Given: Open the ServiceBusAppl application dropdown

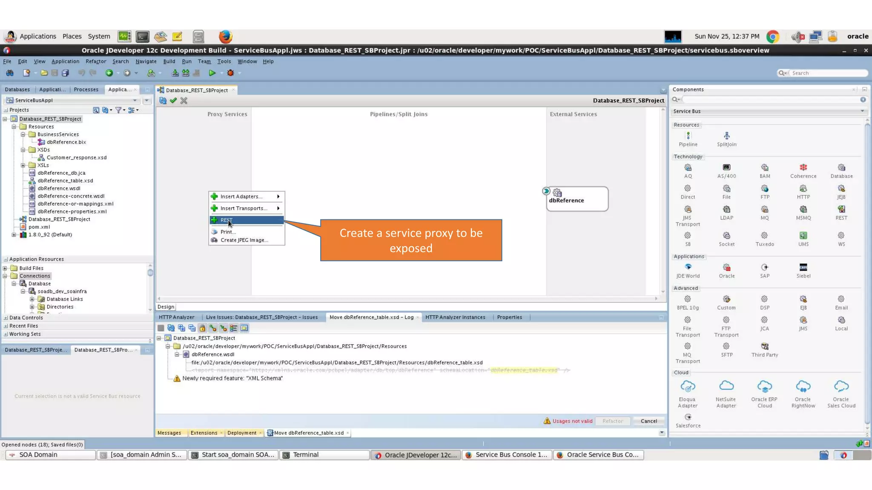Looking at the screenshot, I should pos(135,100).
